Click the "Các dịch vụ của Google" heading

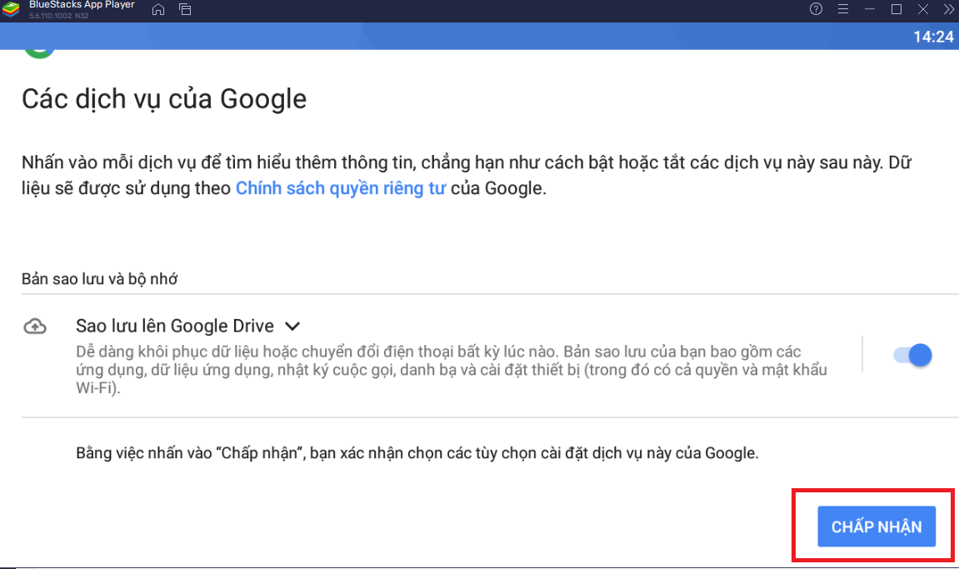pos(164,99)
